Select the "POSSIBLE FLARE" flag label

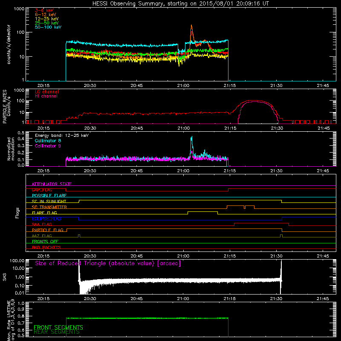[49, 196]
